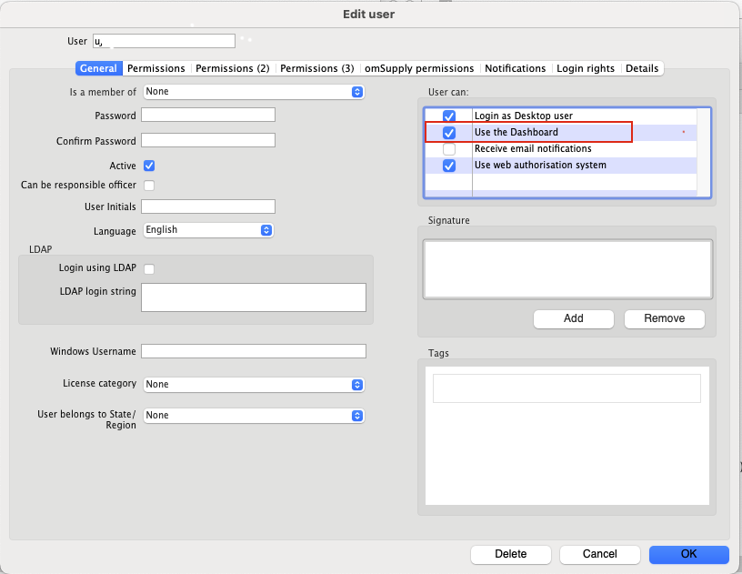The image size is (742, 574).
Task: Open the Language dropdown
Action: point(208,230)
